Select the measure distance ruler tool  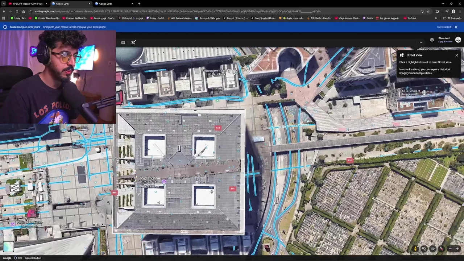click(123, 42)
